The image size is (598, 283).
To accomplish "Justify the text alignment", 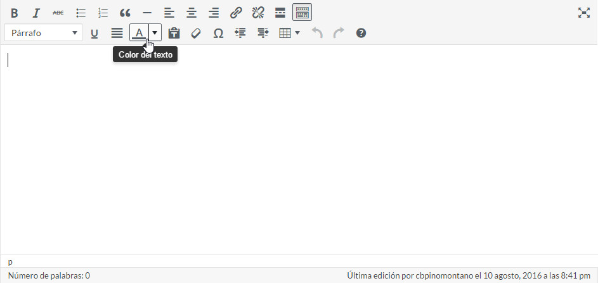I will 117,33.
